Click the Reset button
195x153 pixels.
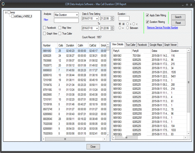coord(178,23)
